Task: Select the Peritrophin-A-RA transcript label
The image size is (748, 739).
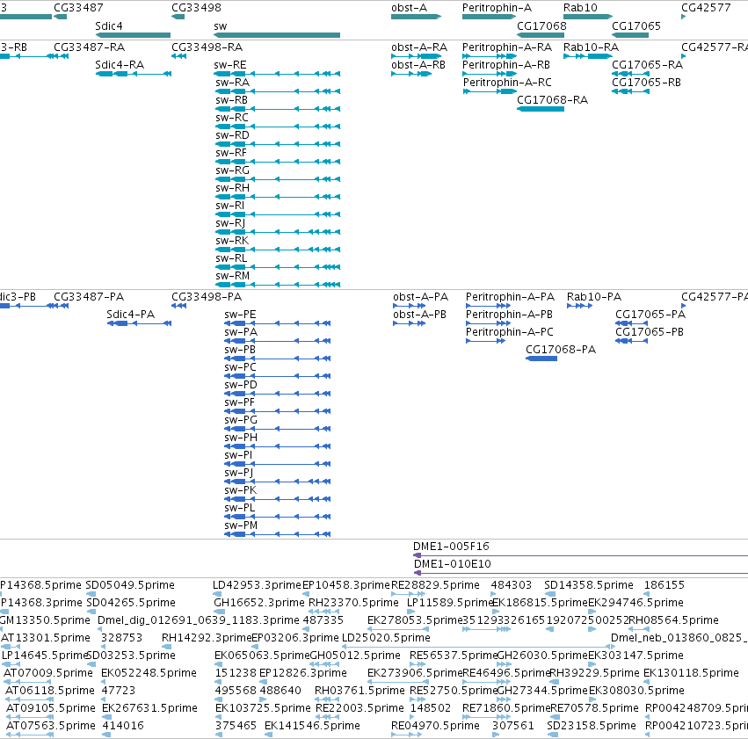Action: (507, 47)
